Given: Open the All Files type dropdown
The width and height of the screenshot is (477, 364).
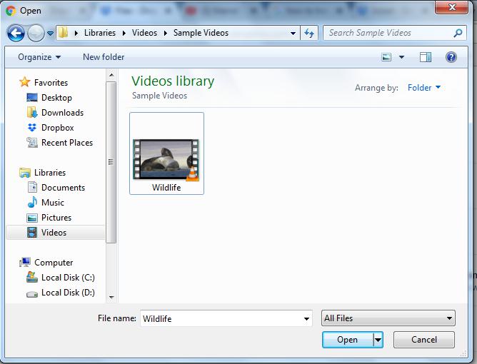Looking at the screenshot, I should pyautogui.click(x=388, y=318).
